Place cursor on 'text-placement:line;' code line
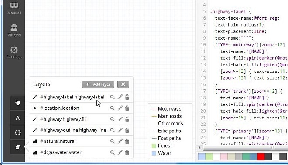288x165 pixels. [240, 31]
